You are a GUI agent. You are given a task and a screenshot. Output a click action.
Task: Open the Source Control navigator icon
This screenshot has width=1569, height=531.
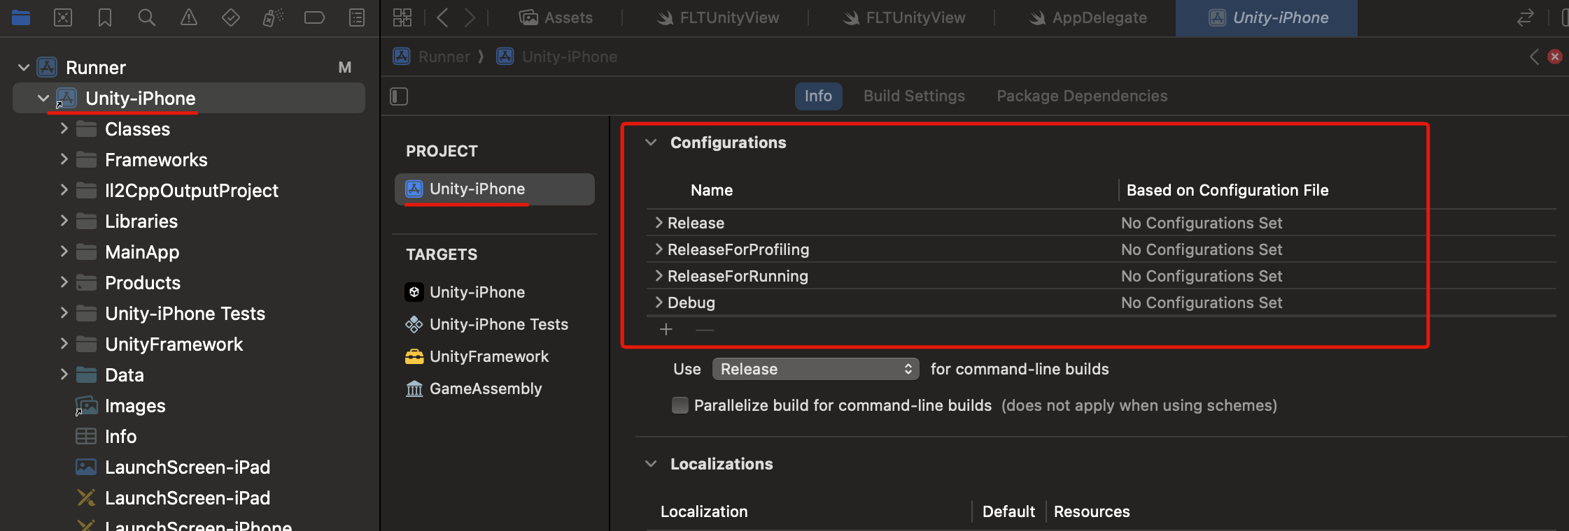[63, 17]
